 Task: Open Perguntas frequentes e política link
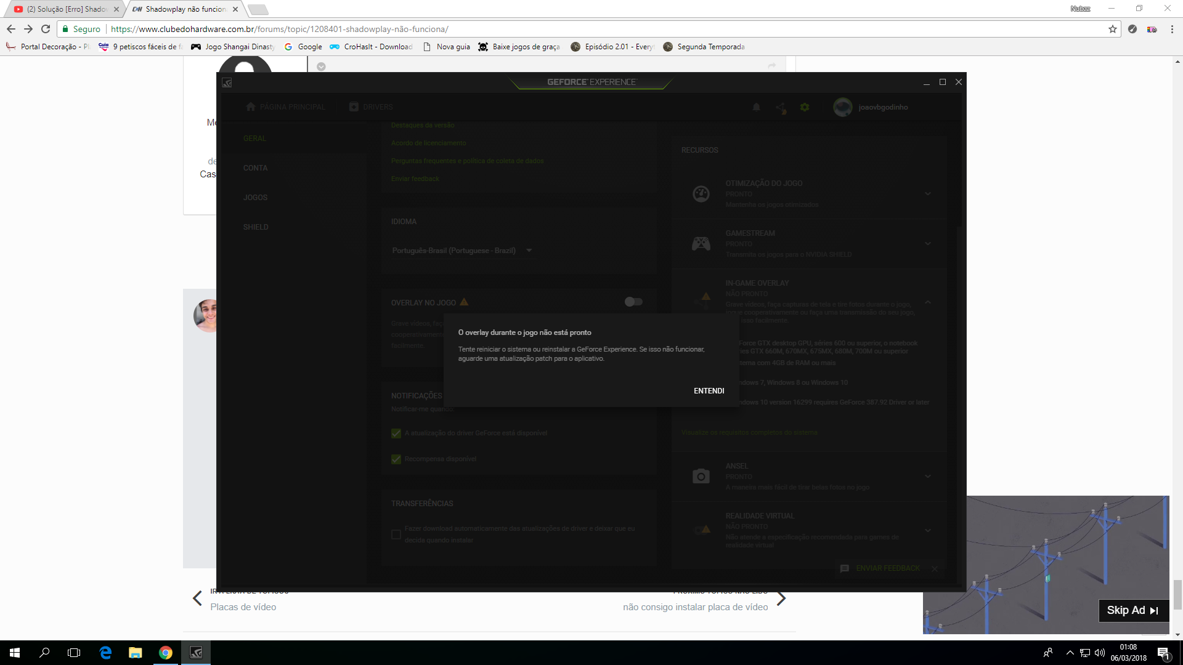467,161
